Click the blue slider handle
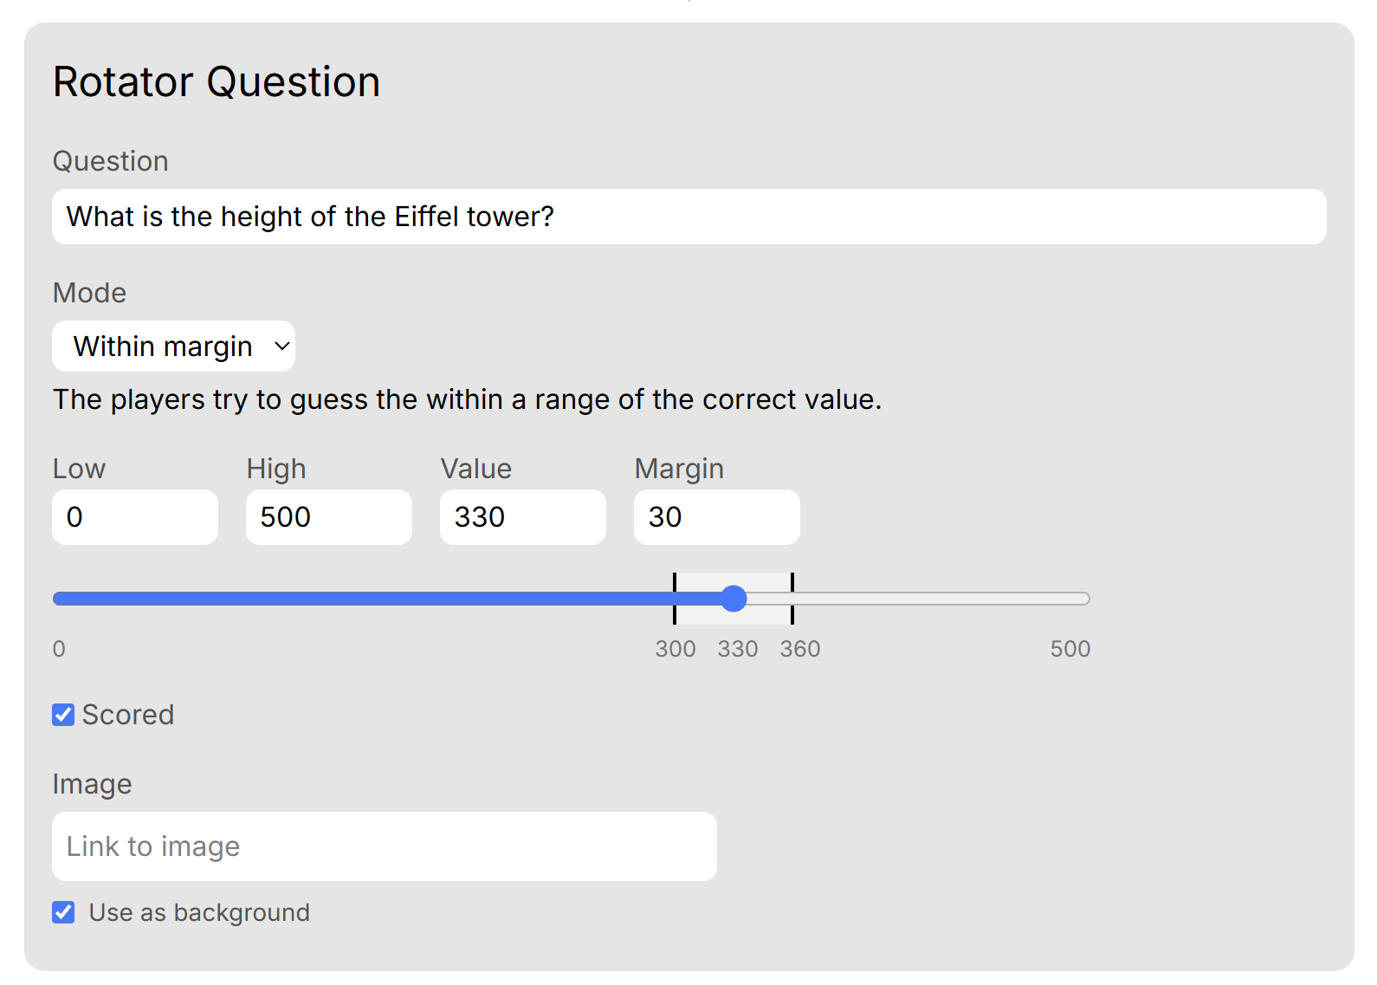 coord(734,598)
